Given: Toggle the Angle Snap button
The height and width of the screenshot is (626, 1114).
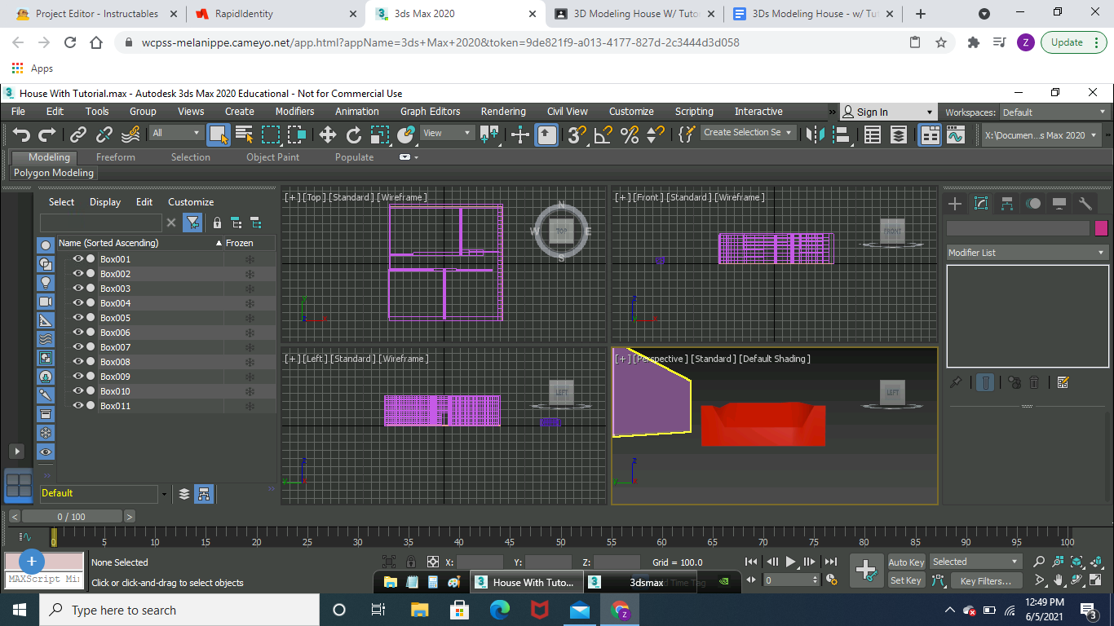Looking at the screenshot, I should pyautogui.click(x=603, y=134).
